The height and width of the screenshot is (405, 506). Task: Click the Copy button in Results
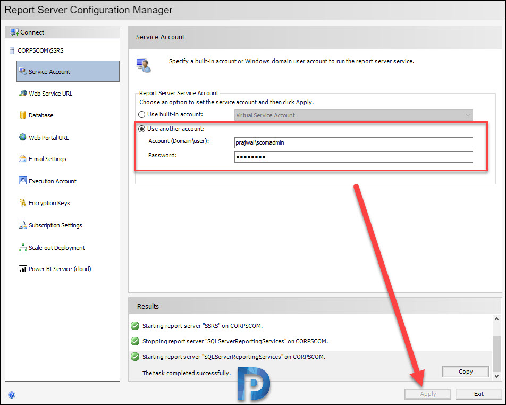466,372
